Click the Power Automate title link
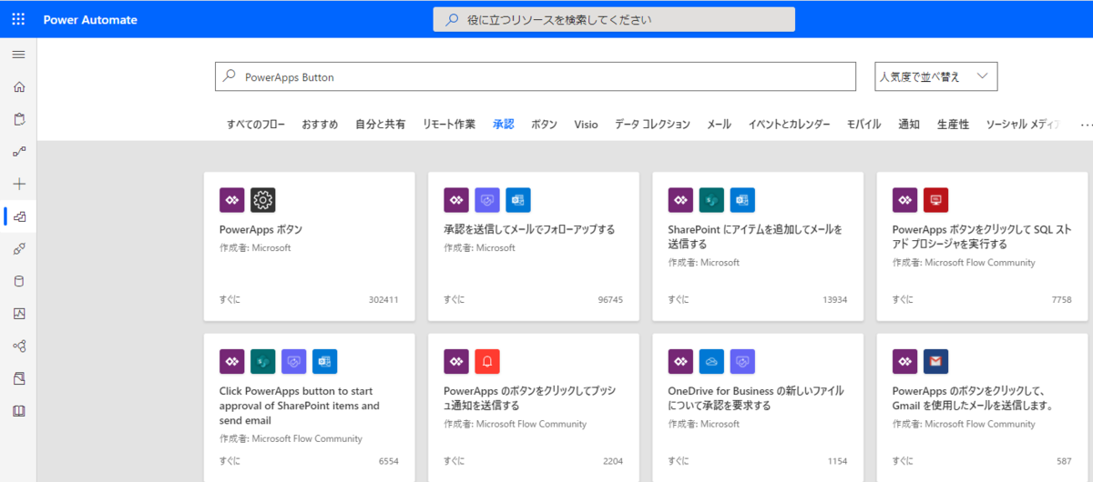1093x482 pixels. [x=90, y=19]
